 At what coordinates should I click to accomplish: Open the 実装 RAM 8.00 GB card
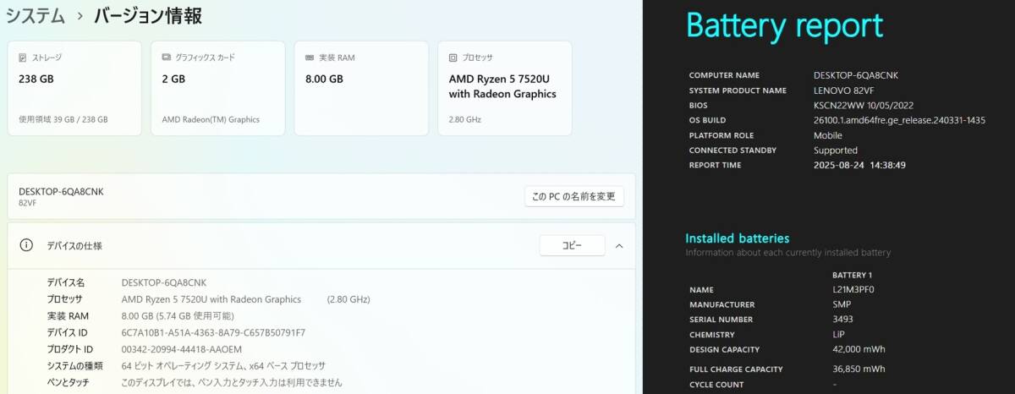tap(361, 88)
